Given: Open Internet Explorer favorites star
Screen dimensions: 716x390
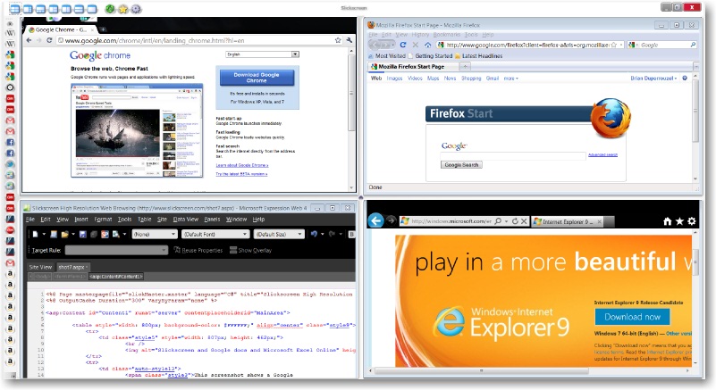Looking at the screenshot, I should coord(679,221).
